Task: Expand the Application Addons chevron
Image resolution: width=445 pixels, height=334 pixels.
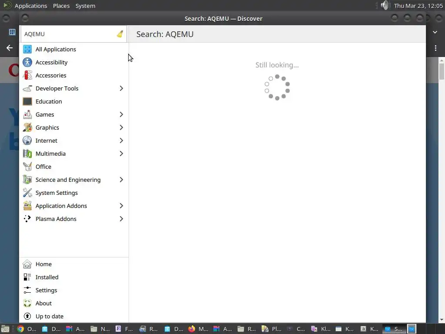Action: point(121,206)
